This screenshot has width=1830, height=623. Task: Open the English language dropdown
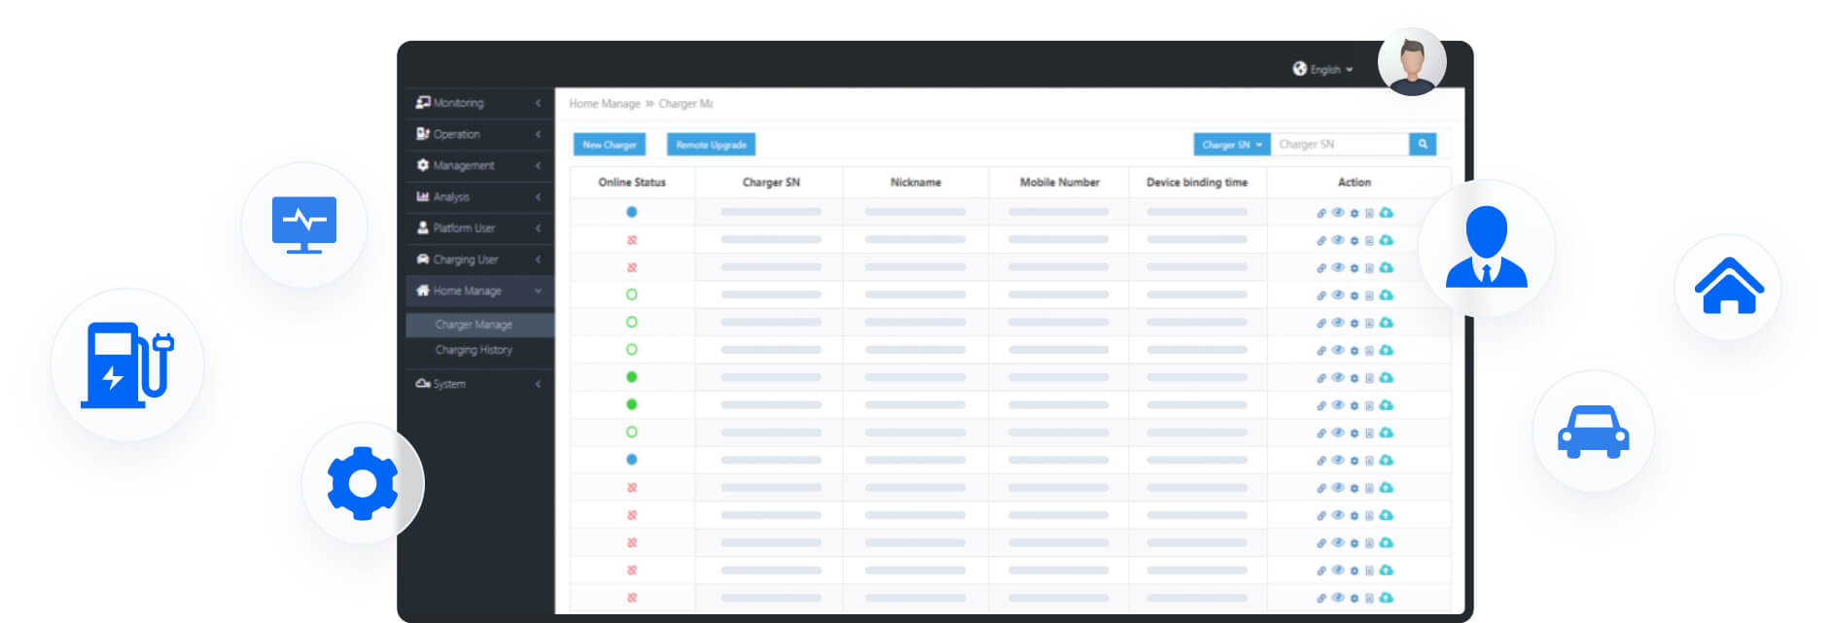pyautogui.click(x=1323, y=69)
